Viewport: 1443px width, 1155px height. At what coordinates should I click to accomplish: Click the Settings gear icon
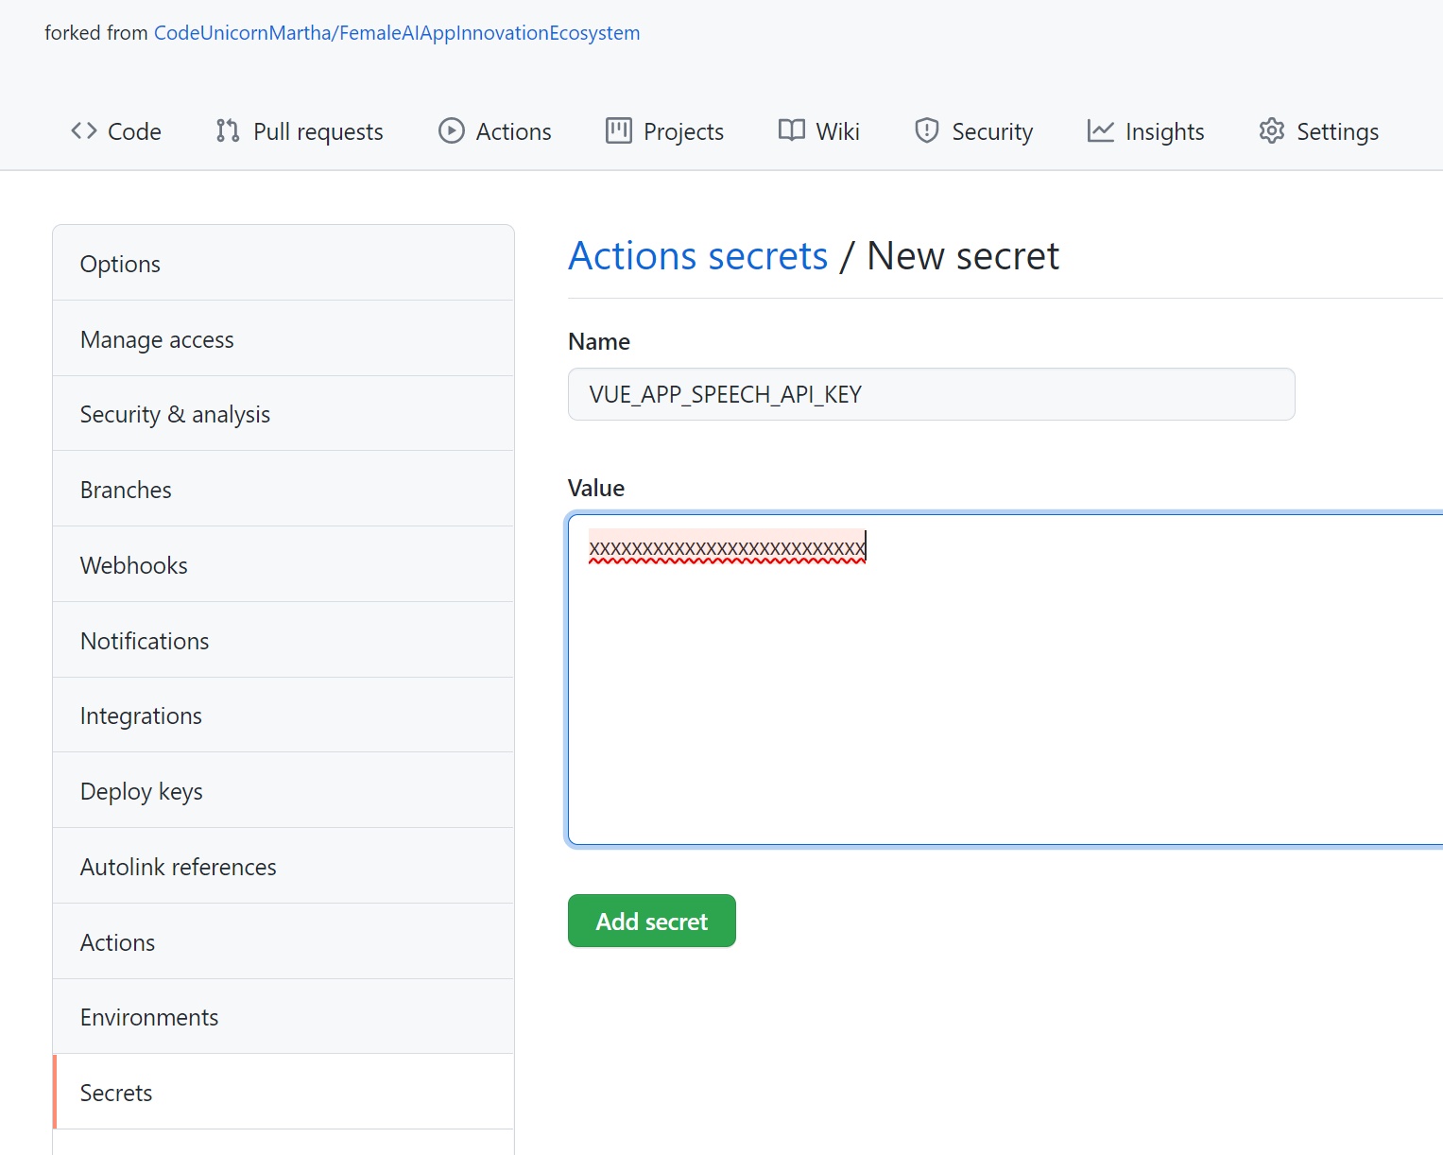point(1272,130)
